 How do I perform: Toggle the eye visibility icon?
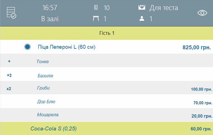202,13
